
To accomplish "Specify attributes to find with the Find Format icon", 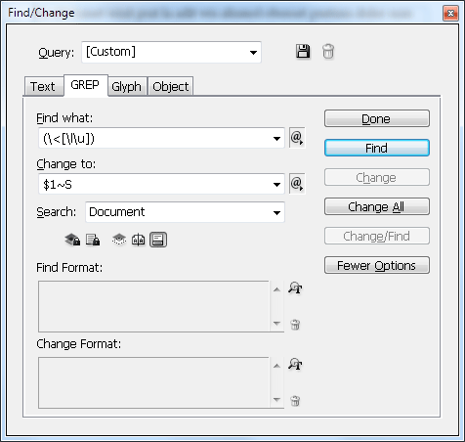I will (295, 287).
